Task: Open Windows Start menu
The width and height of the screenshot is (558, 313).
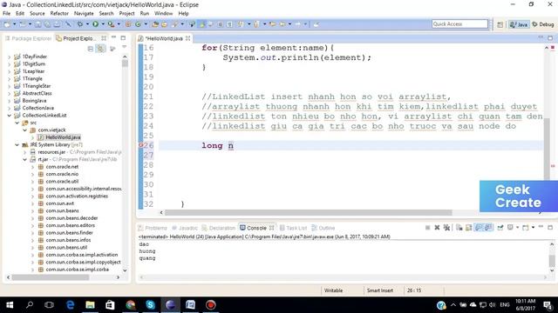Action: tap(10, 305)
